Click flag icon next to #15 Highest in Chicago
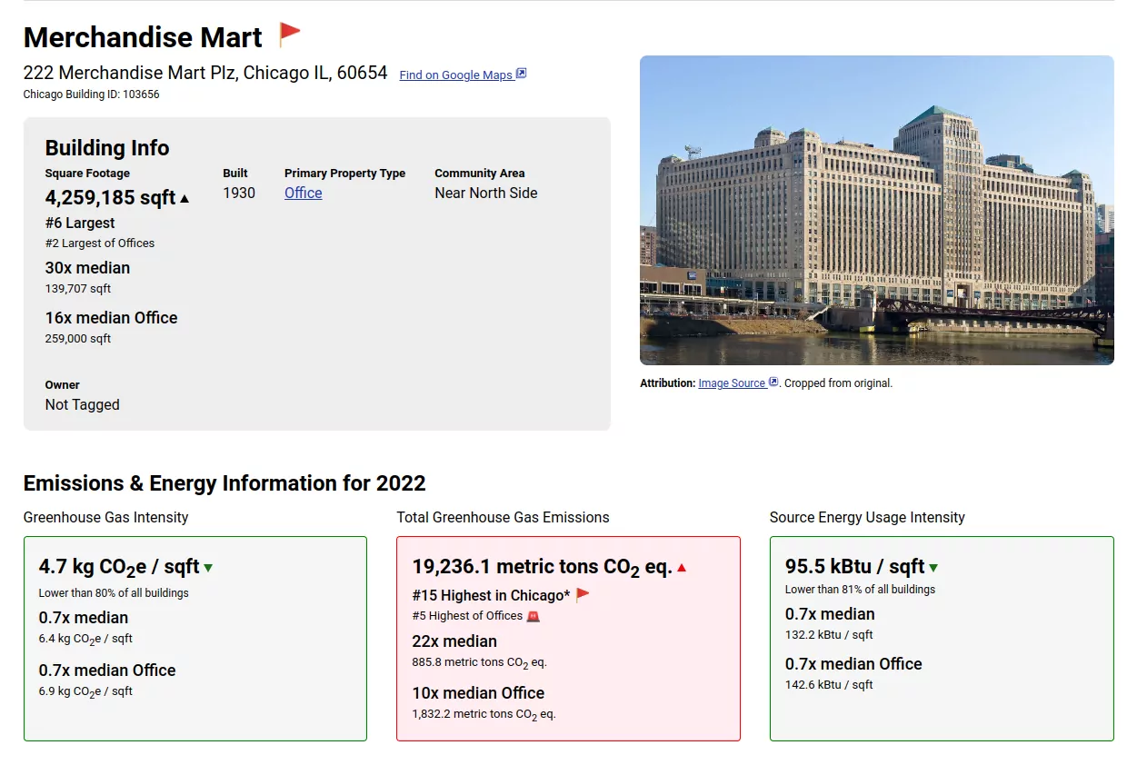1147x765 pixels. pyautogui.click(x=583, y=595)
